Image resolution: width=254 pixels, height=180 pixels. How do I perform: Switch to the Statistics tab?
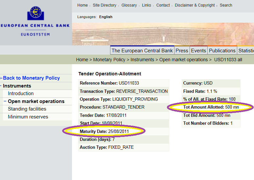coord(246,51)
